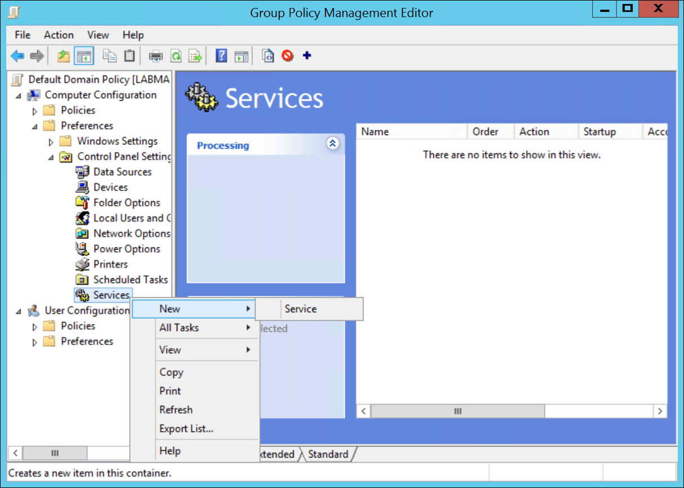Select Export List... in the context menu
684x488 pixels.
pyautogui.click(x=186, y=428)
